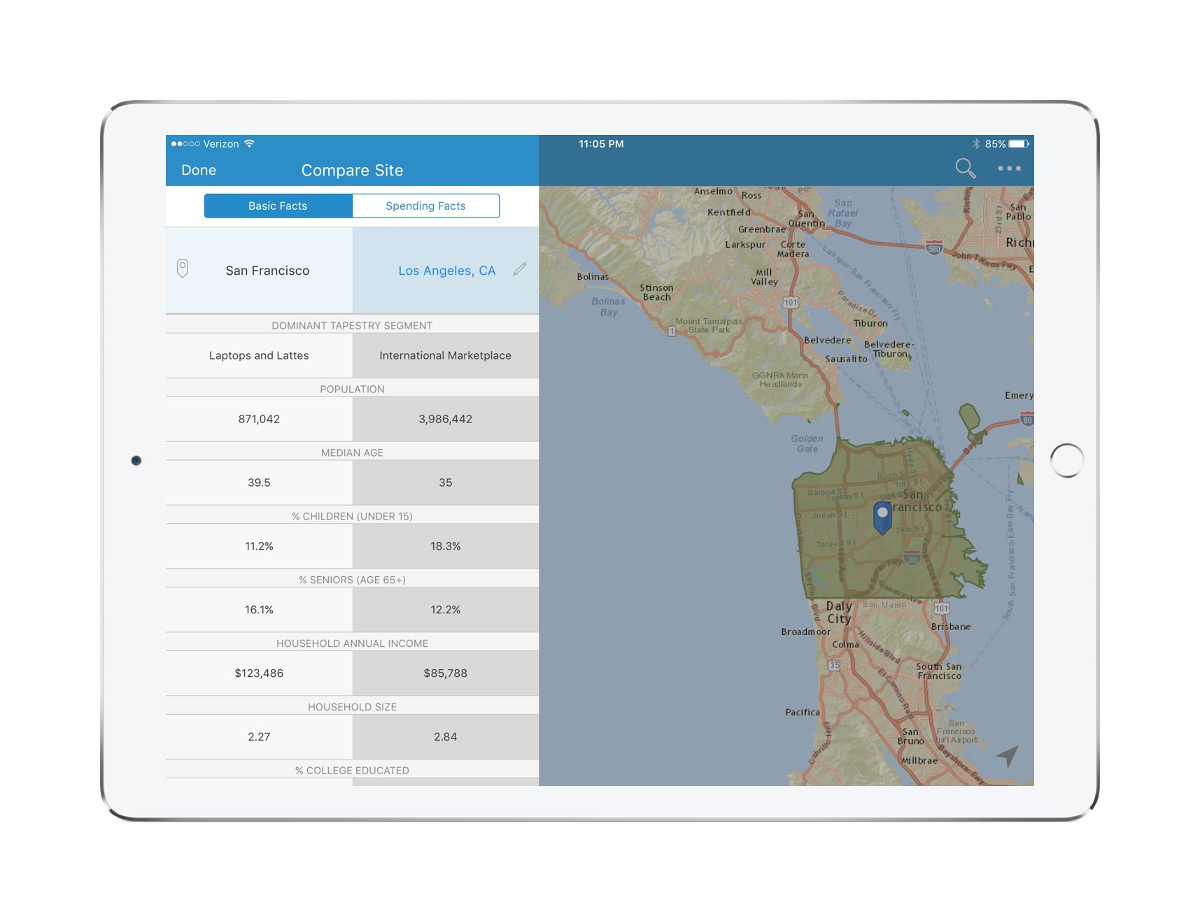Tap the Tiburon label on map

870,323
